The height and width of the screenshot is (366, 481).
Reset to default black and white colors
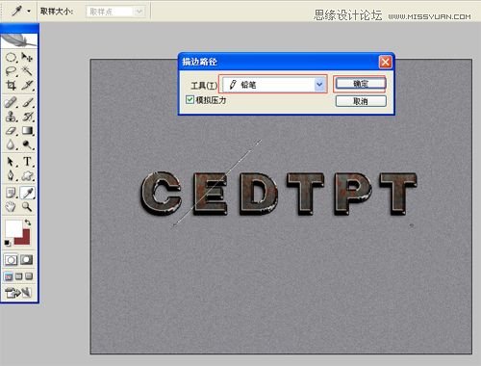tap(7, 243)
